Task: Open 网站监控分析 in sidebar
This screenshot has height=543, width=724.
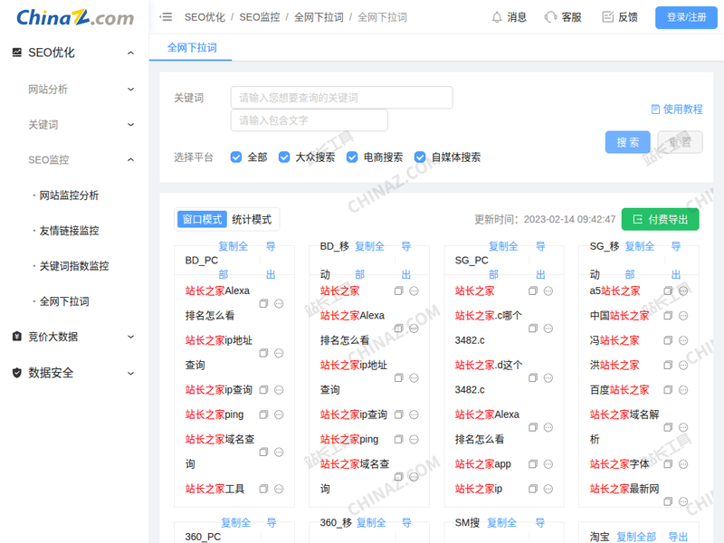Action: (x=69, y=195)
